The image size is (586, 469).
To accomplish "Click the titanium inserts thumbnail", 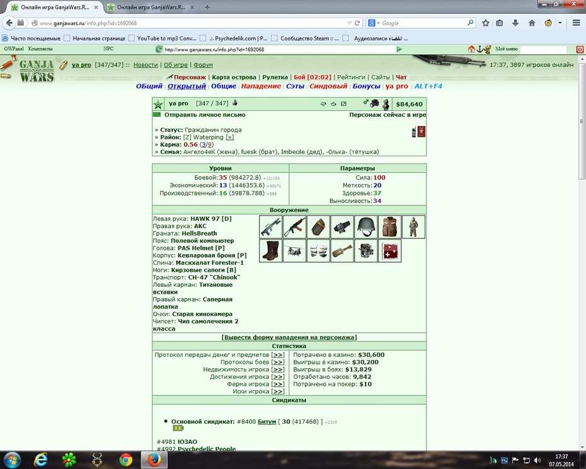I will point(318,251).
